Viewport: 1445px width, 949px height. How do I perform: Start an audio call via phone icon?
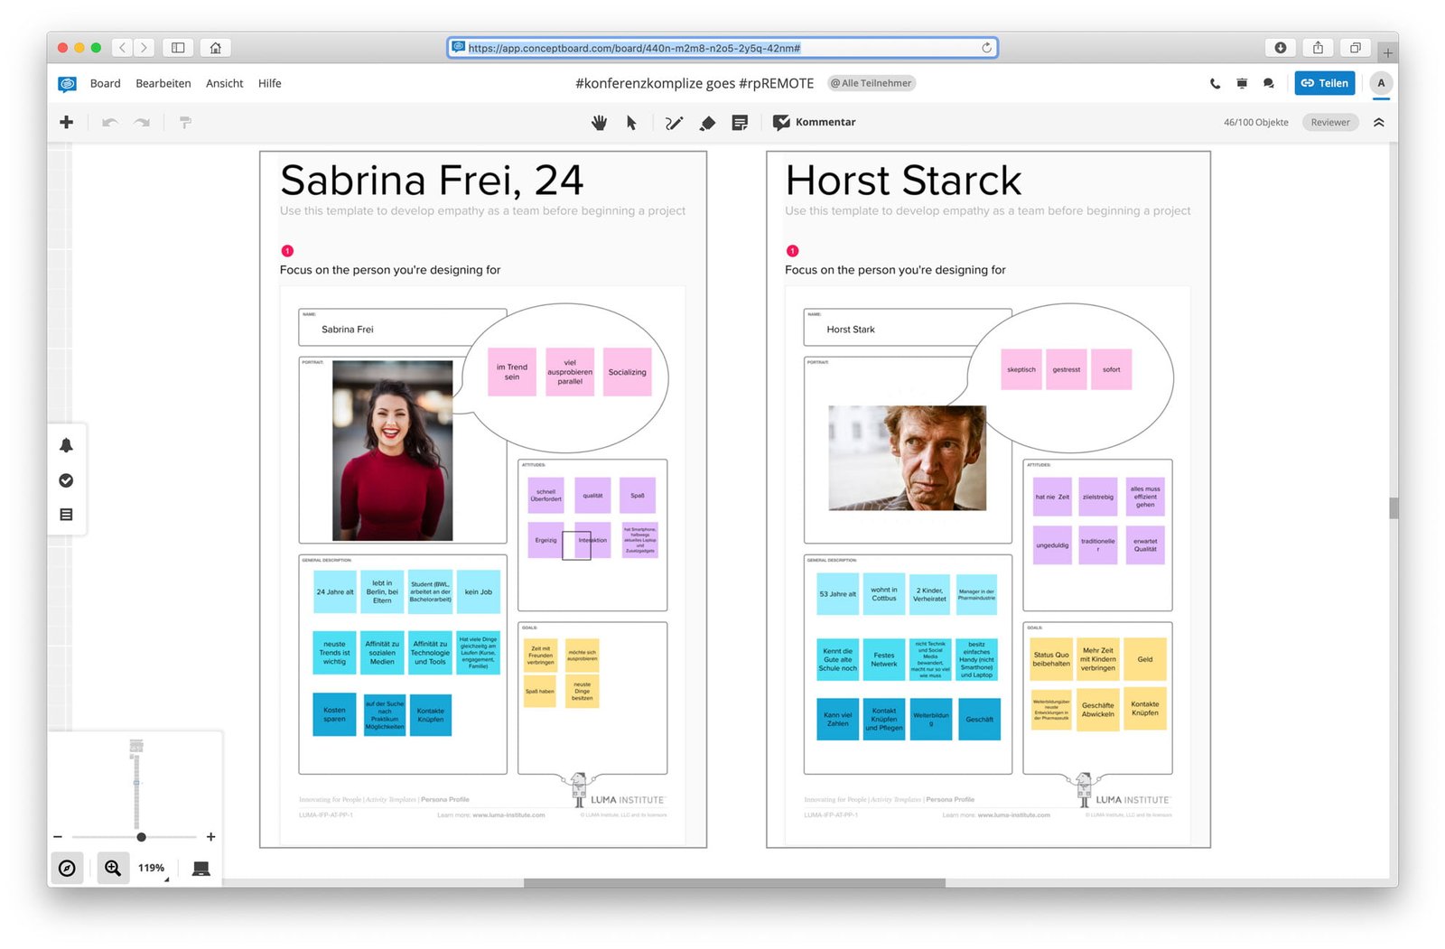click(x=1215, y=83)
